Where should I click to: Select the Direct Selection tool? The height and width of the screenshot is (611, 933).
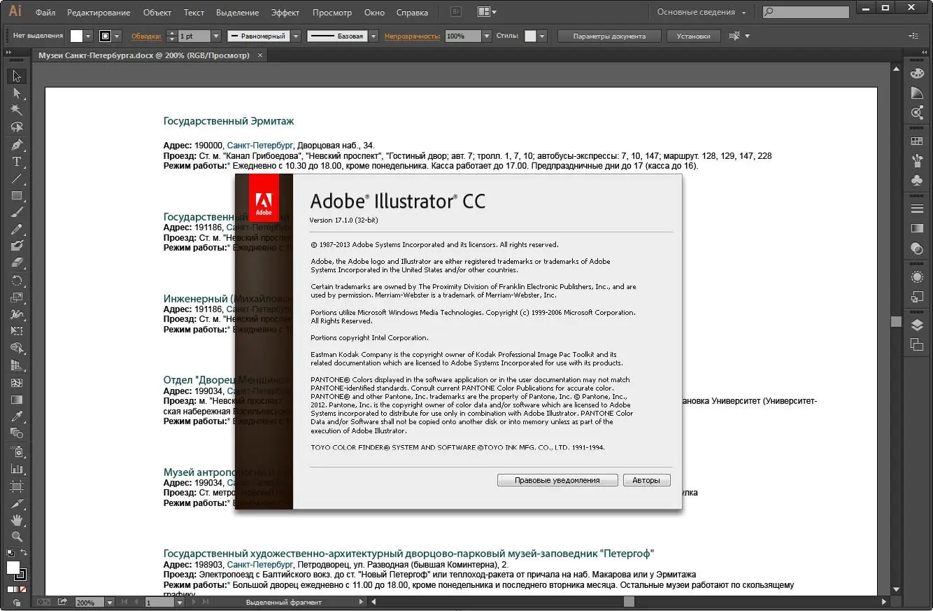(17, 93)
